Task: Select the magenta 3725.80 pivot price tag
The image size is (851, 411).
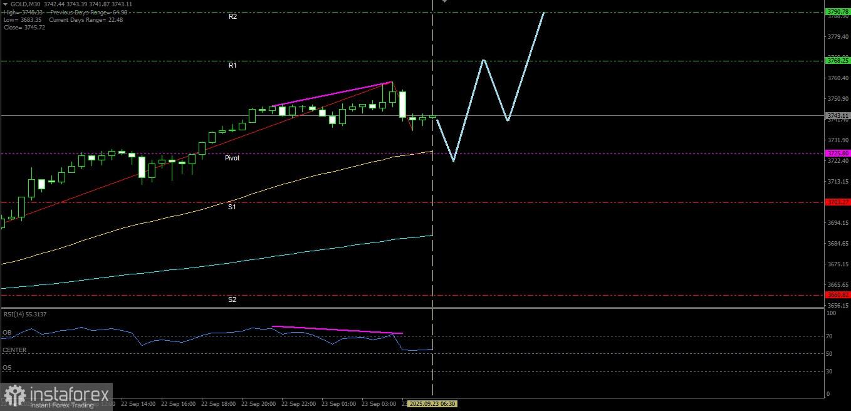Action: click(x=838, y=153)
